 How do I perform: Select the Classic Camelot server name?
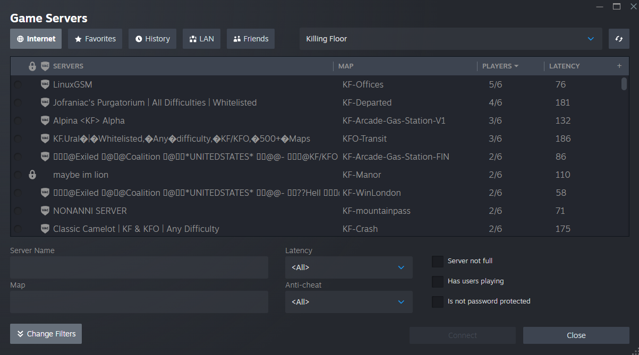click(136, 229)
